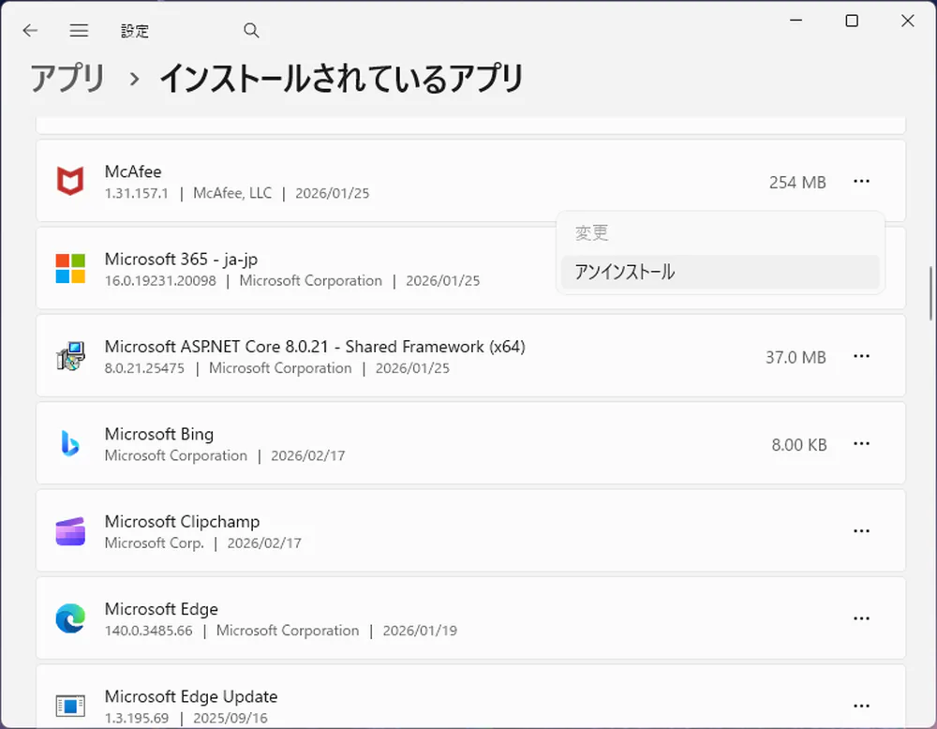
Task: Click the Microsoft Bing icon
Action: [70, 443]
